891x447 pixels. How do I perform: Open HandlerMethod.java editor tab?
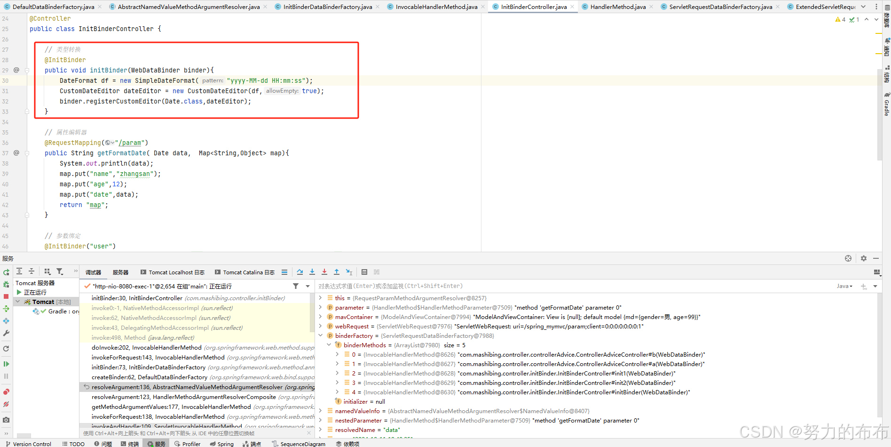618,7
